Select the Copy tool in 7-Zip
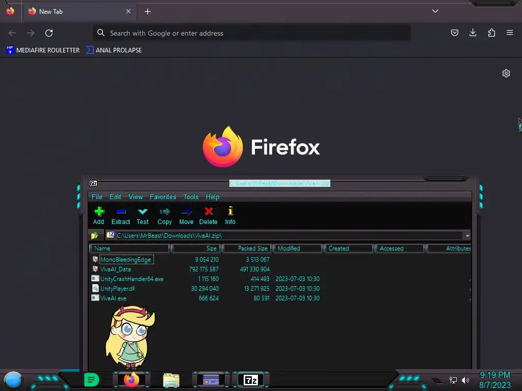Screen dimensions: 522x391 click(165, 215)
